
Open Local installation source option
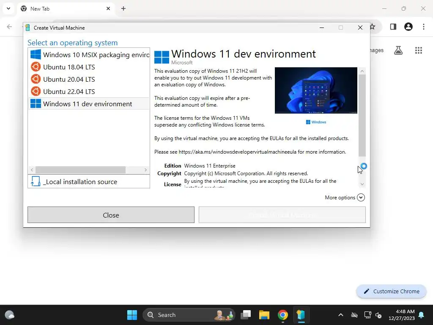[89, 182]
